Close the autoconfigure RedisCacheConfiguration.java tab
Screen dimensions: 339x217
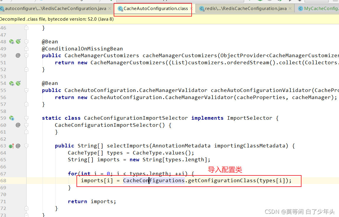tap(110, 9)
